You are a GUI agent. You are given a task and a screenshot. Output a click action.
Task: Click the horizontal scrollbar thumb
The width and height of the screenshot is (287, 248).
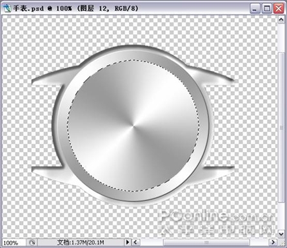(x=206, y=242)
